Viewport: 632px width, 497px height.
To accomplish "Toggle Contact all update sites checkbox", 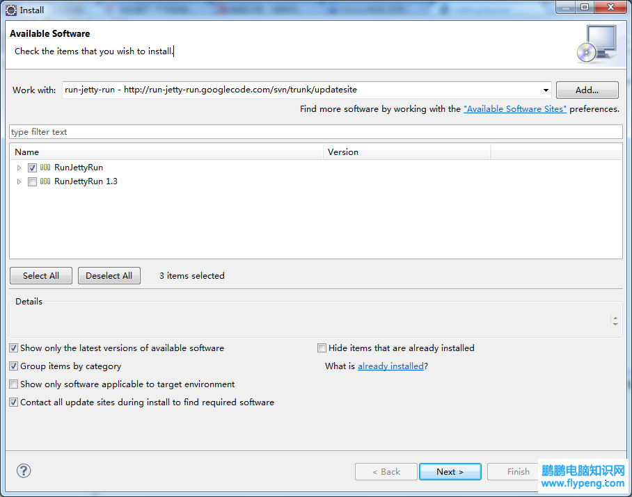I will (14, 402).
